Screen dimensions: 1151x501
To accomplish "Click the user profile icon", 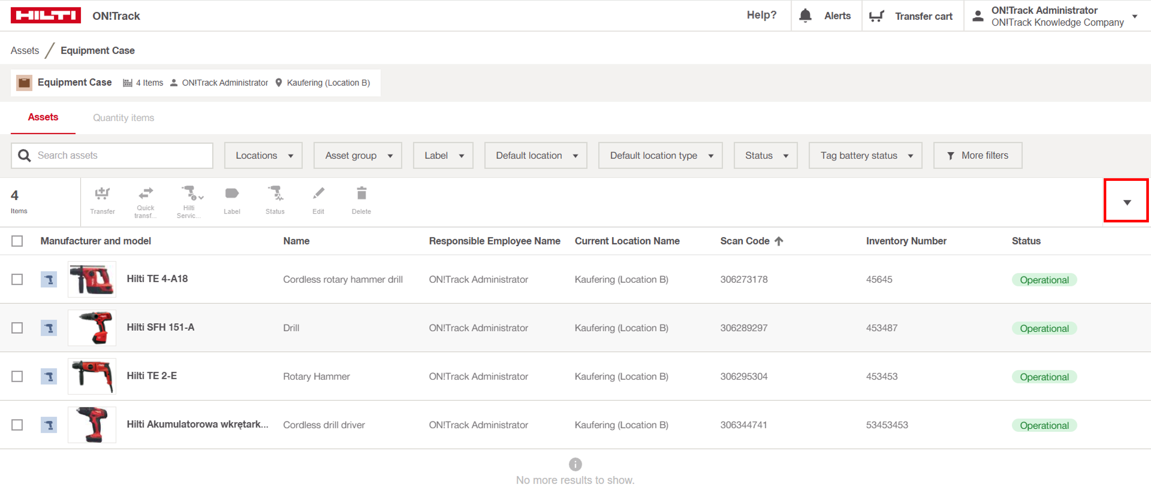I will coord(978,16).
